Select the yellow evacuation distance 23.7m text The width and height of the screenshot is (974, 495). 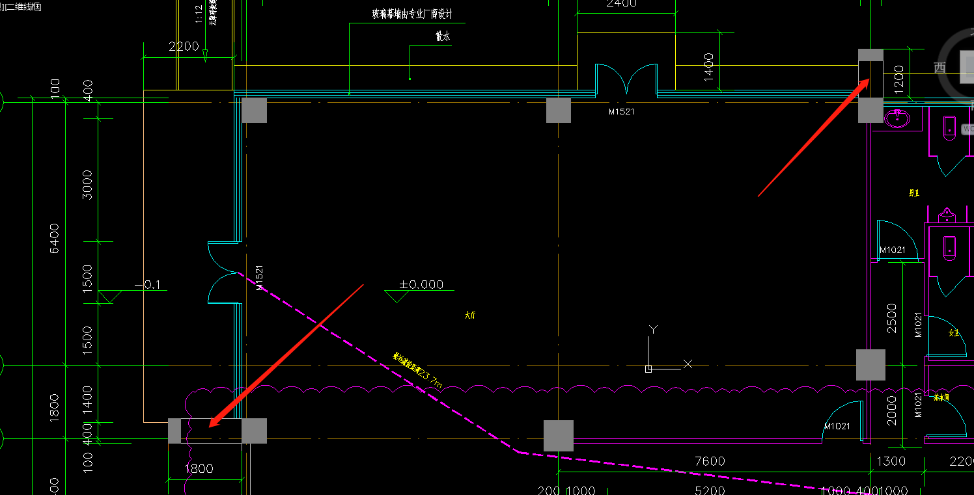(417, 371)
